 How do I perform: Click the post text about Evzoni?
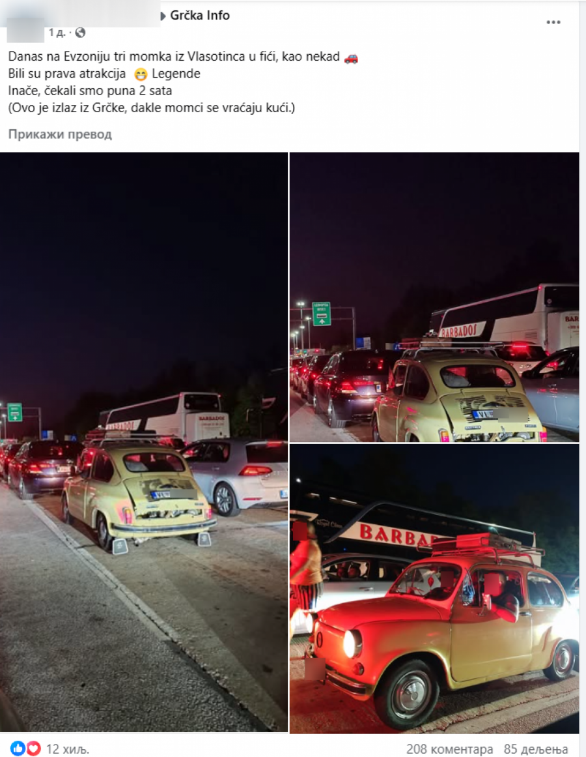[x=183, y=82]
